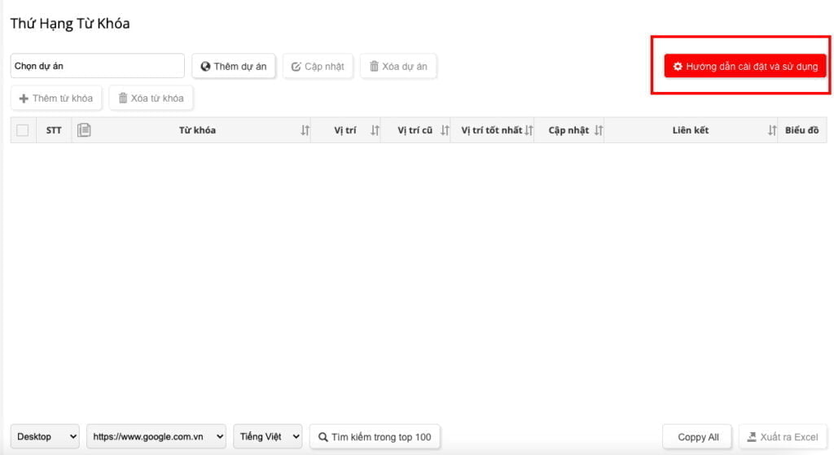Click the Thêm từ khóa button
Image resolution: width=834 pixels, height=455 pixels.
tap(56, 98)
